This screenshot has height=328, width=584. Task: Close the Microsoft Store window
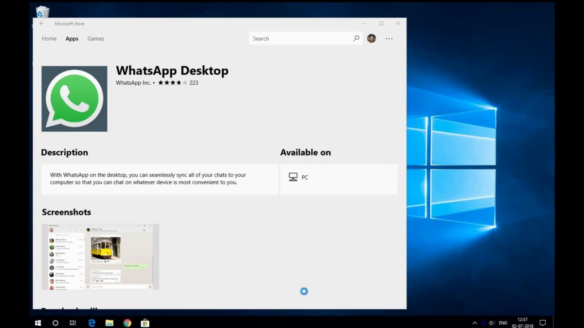click(398, 24)
